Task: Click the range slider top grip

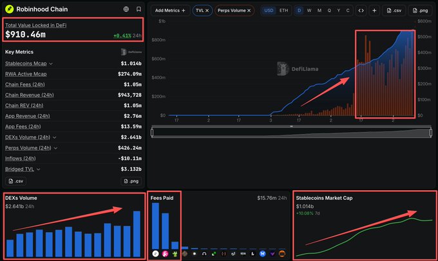Action: pyautogui.click(x=291, y=126)
